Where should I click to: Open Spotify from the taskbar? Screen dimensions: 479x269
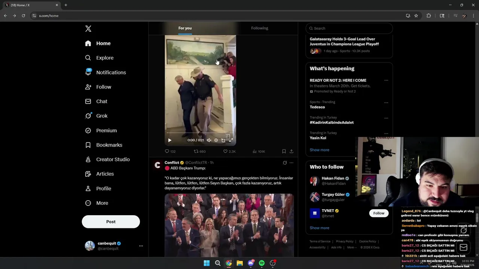point(262,263)
